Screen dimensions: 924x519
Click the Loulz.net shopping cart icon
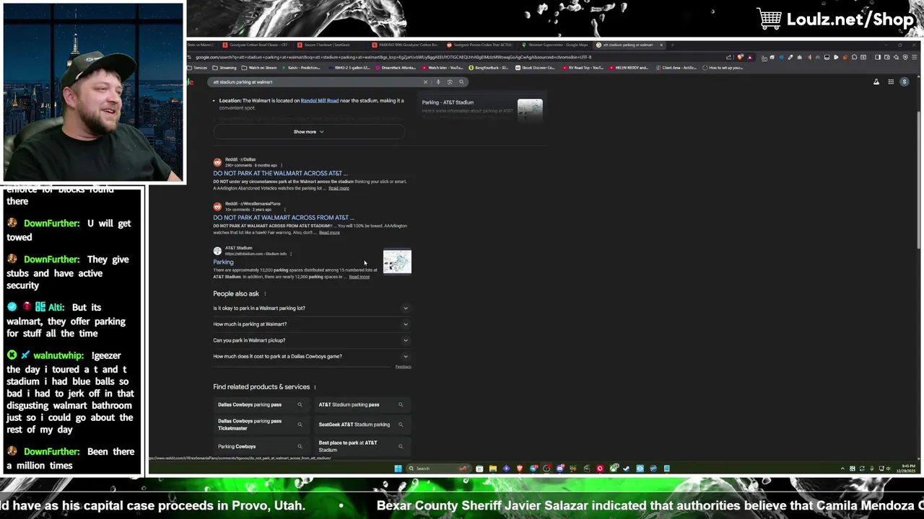tap(770, 19)
